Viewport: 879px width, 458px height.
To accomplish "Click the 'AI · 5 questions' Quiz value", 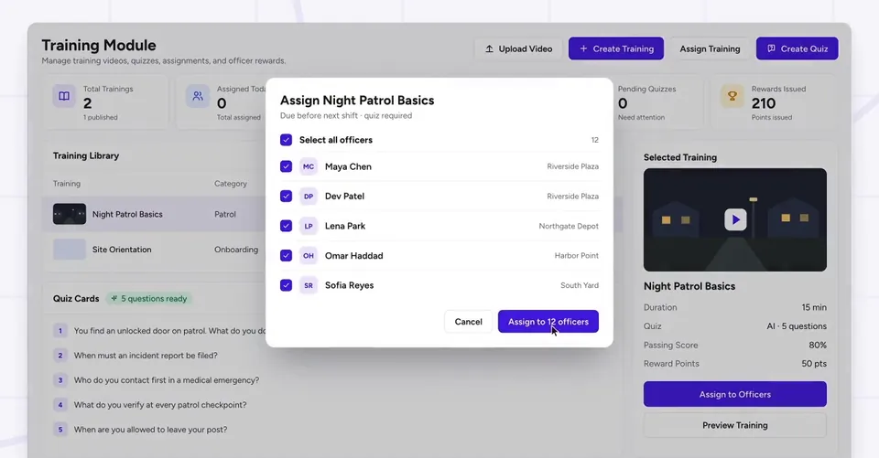I will [797, 325].
